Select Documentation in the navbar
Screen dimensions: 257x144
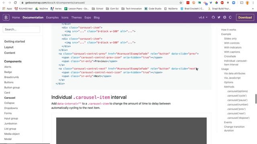(x=33, y=18)
